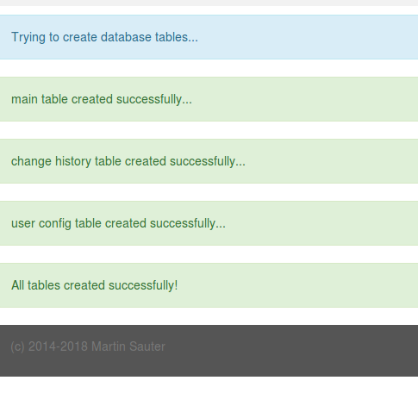Image resolution: width=418 pixels, height=393 pixels.
Task: Click the '(c) 2014-2018 Martin Sauter' footer text
Action: point(88,346)
